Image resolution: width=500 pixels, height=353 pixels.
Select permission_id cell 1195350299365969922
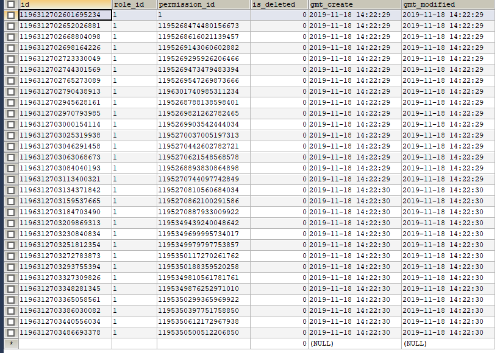tap(204, 299)
